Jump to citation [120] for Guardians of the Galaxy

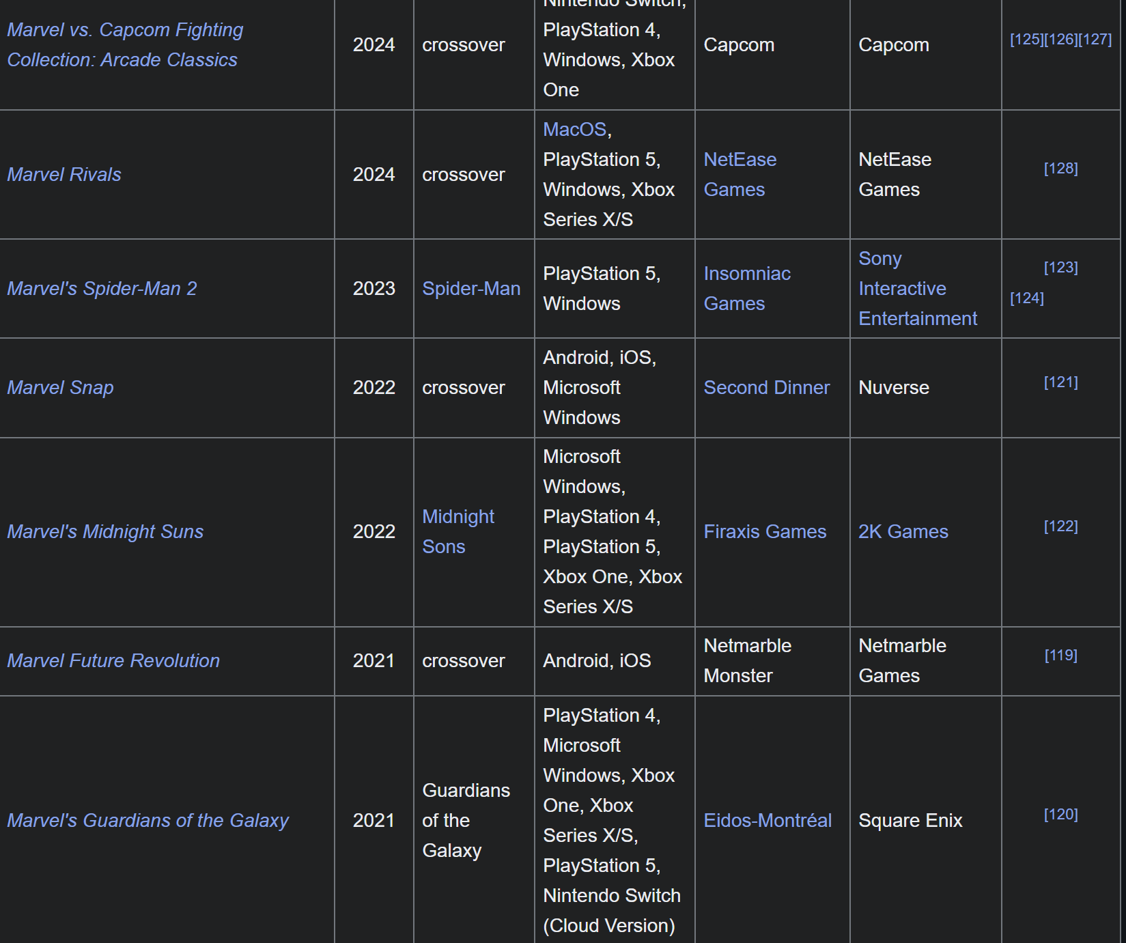[1060, 815]
